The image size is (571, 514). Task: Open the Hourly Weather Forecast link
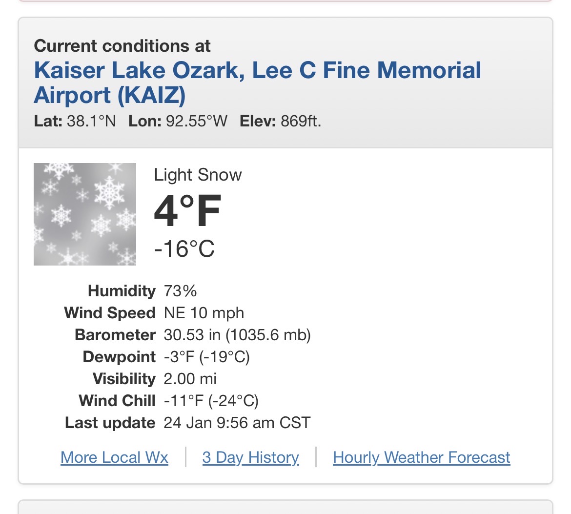pos(421,457)
